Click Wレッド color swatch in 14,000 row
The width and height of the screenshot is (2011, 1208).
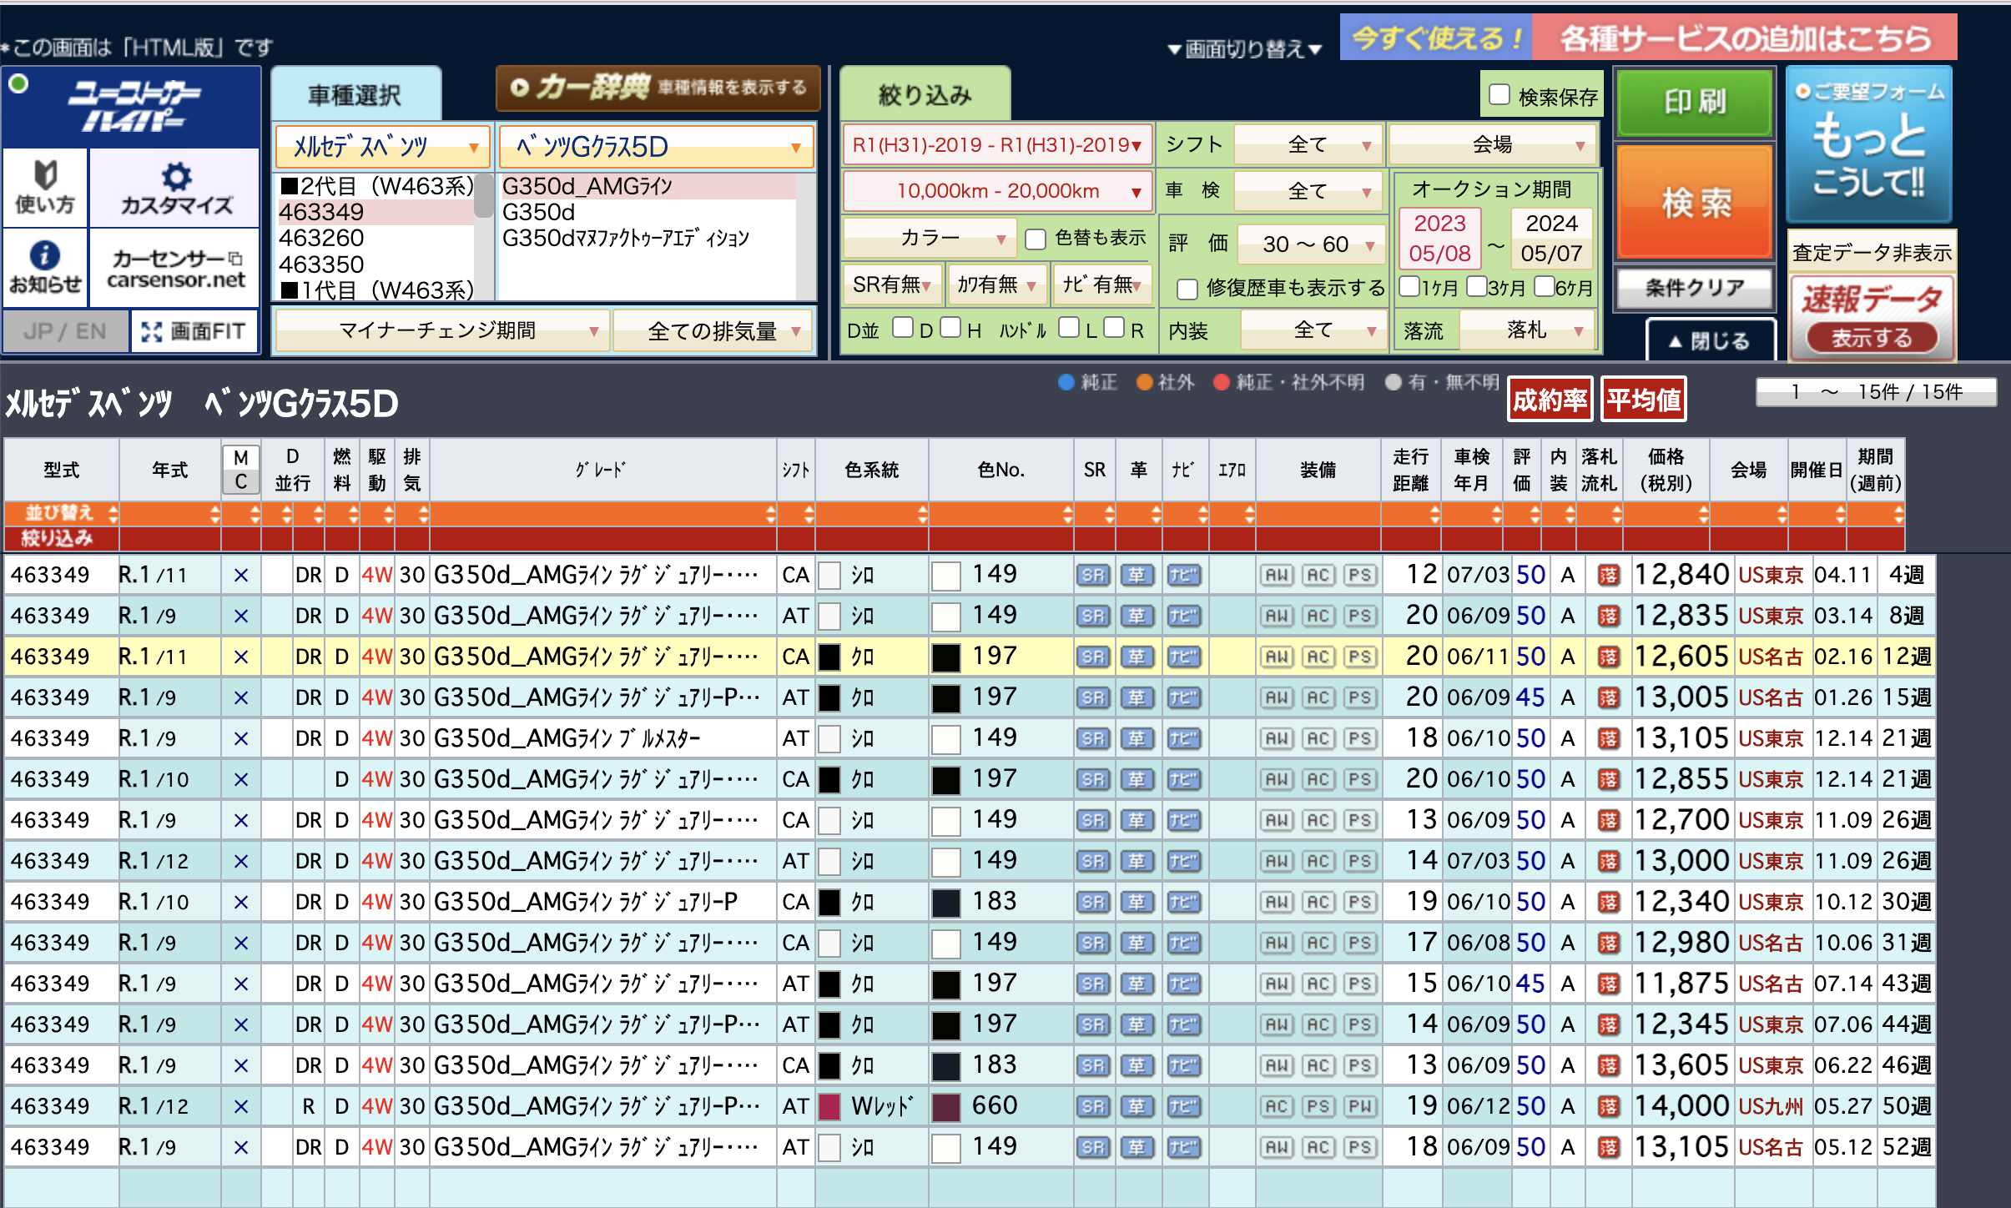(829, 1106)
